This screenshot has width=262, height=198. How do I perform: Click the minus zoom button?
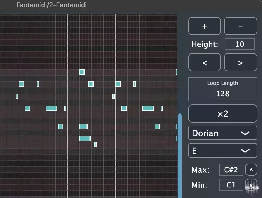pos(241,26)
